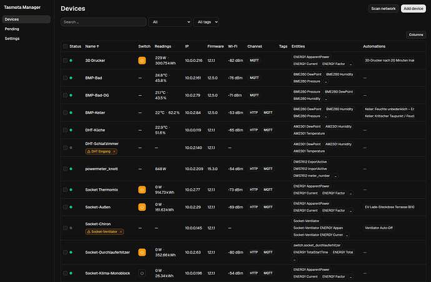Open the Columns chooser
The image size is (431, 282).
tap(416, 34)
